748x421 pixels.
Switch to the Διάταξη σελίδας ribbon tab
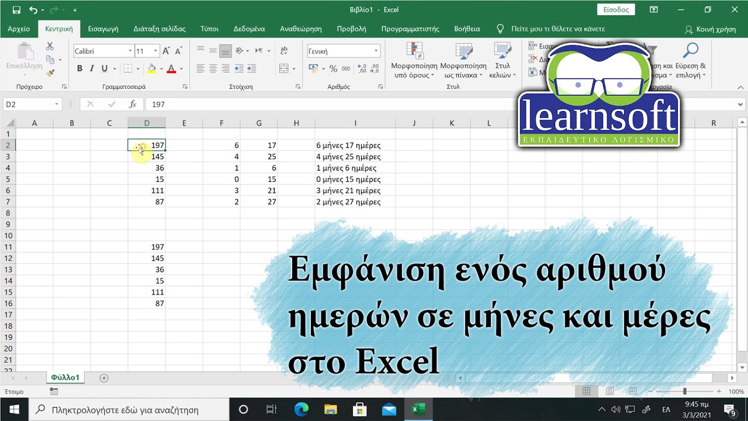160,29
